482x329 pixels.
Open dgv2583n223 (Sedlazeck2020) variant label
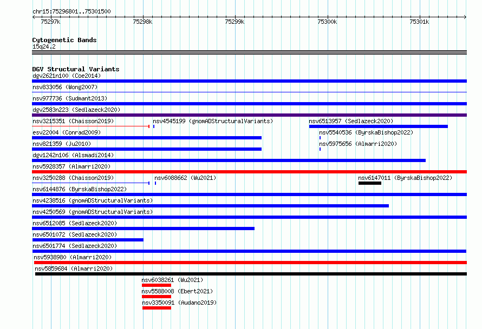(x=76, y=110)
